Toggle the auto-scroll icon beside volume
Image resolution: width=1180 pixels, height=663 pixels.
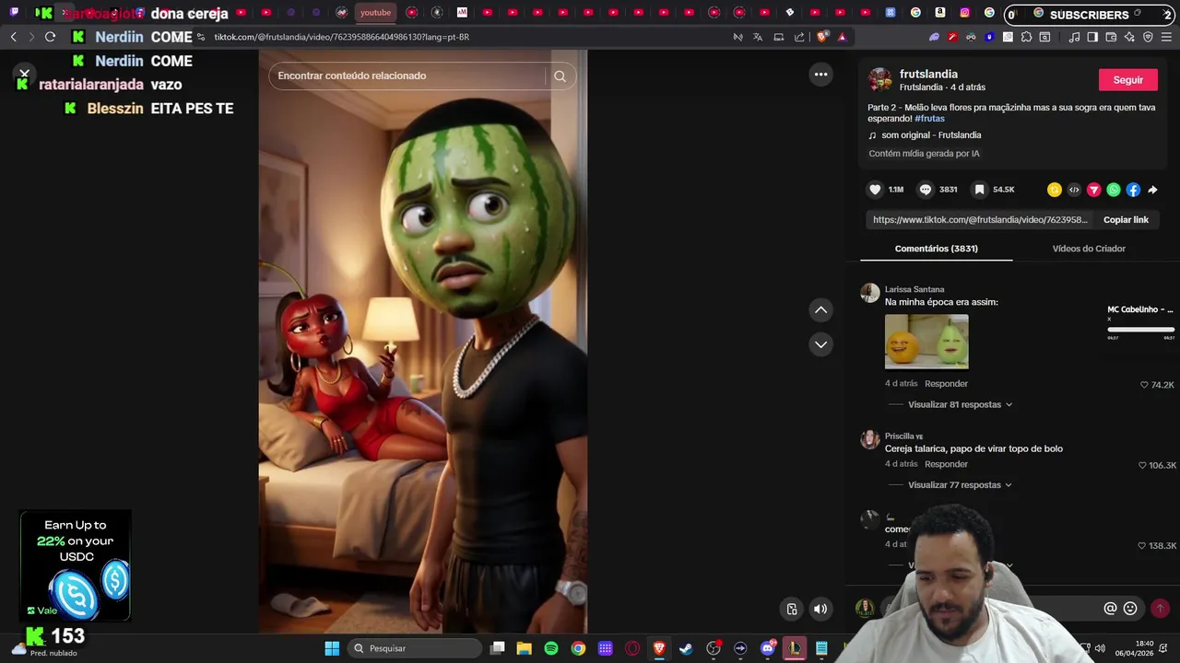point(792,609)
